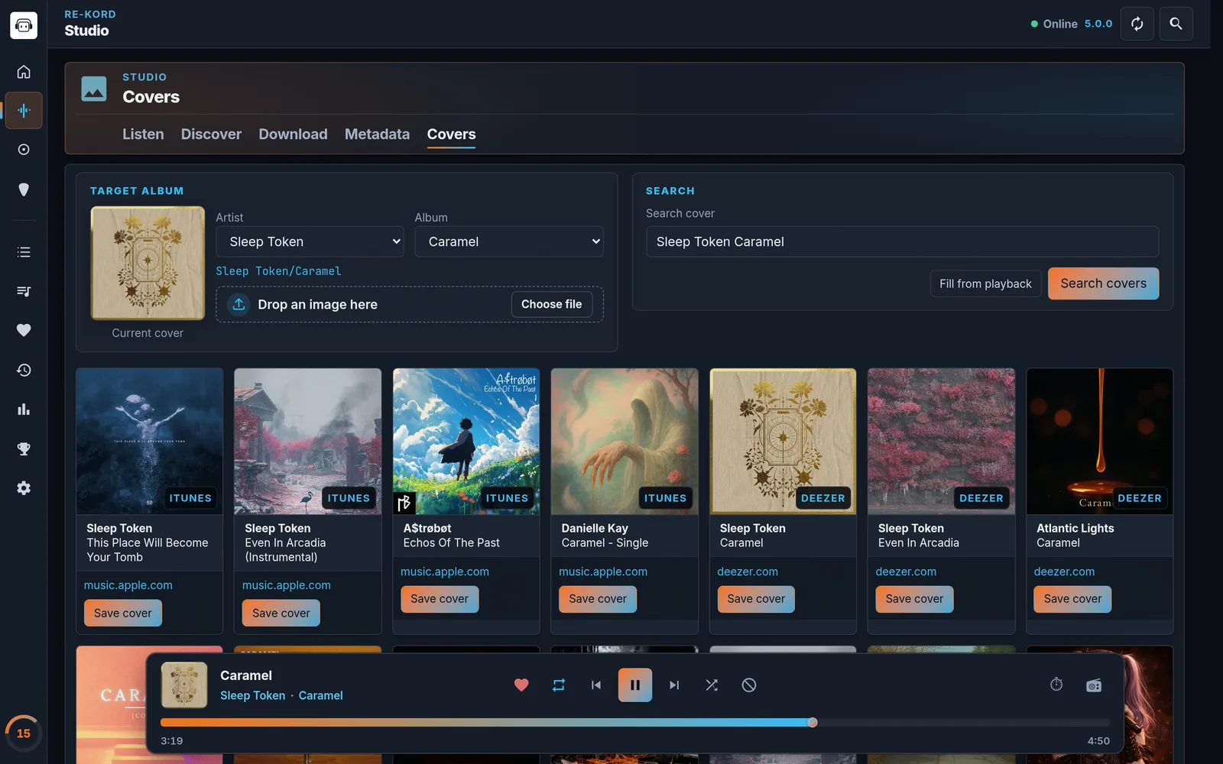Save the Deezer Sleep Token Caramel cover
The height and width of the screenshot is (764, 1223).
point(756,599)
